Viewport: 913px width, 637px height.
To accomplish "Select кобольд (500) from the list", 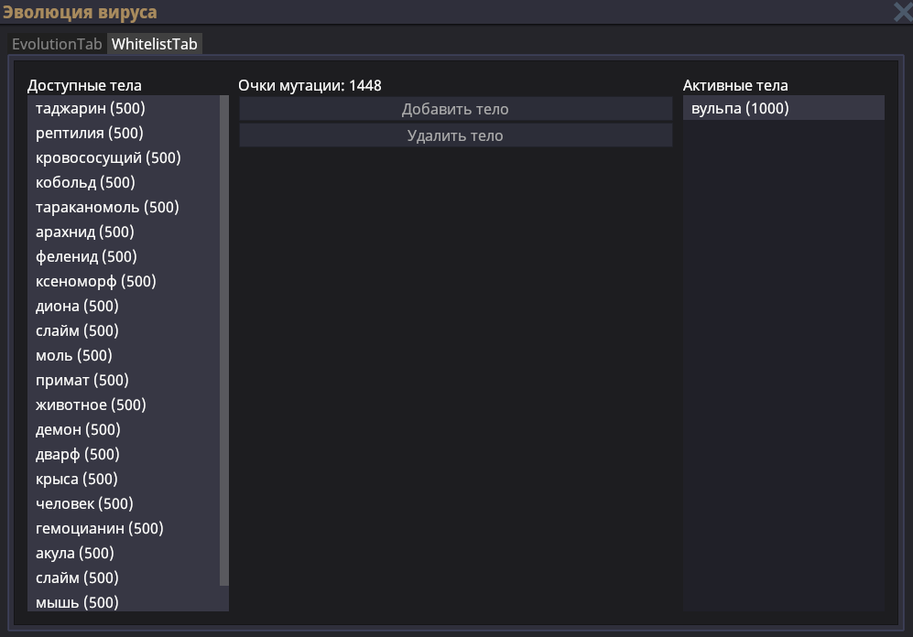I will coord(85,183).
